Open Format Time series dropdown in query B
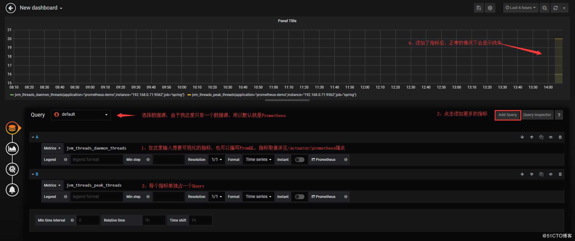 (x=258, y=197)
